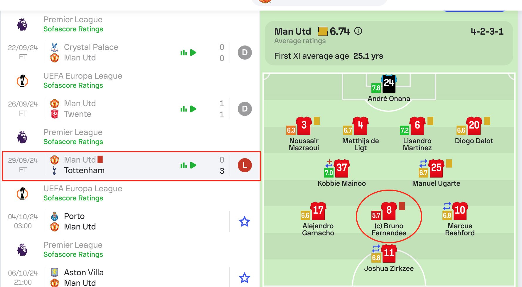
Task: Select Bruno Fernandes number 8 shirt
Action: (x=389, y=211)
